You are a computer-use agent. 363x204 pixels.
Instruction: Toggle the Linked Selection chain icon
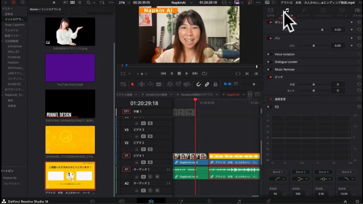tap(207, 84)
